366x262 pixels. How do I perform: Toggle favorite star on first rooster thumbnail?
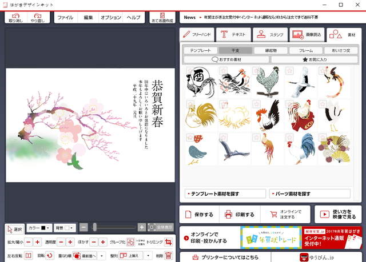point(190,71)
